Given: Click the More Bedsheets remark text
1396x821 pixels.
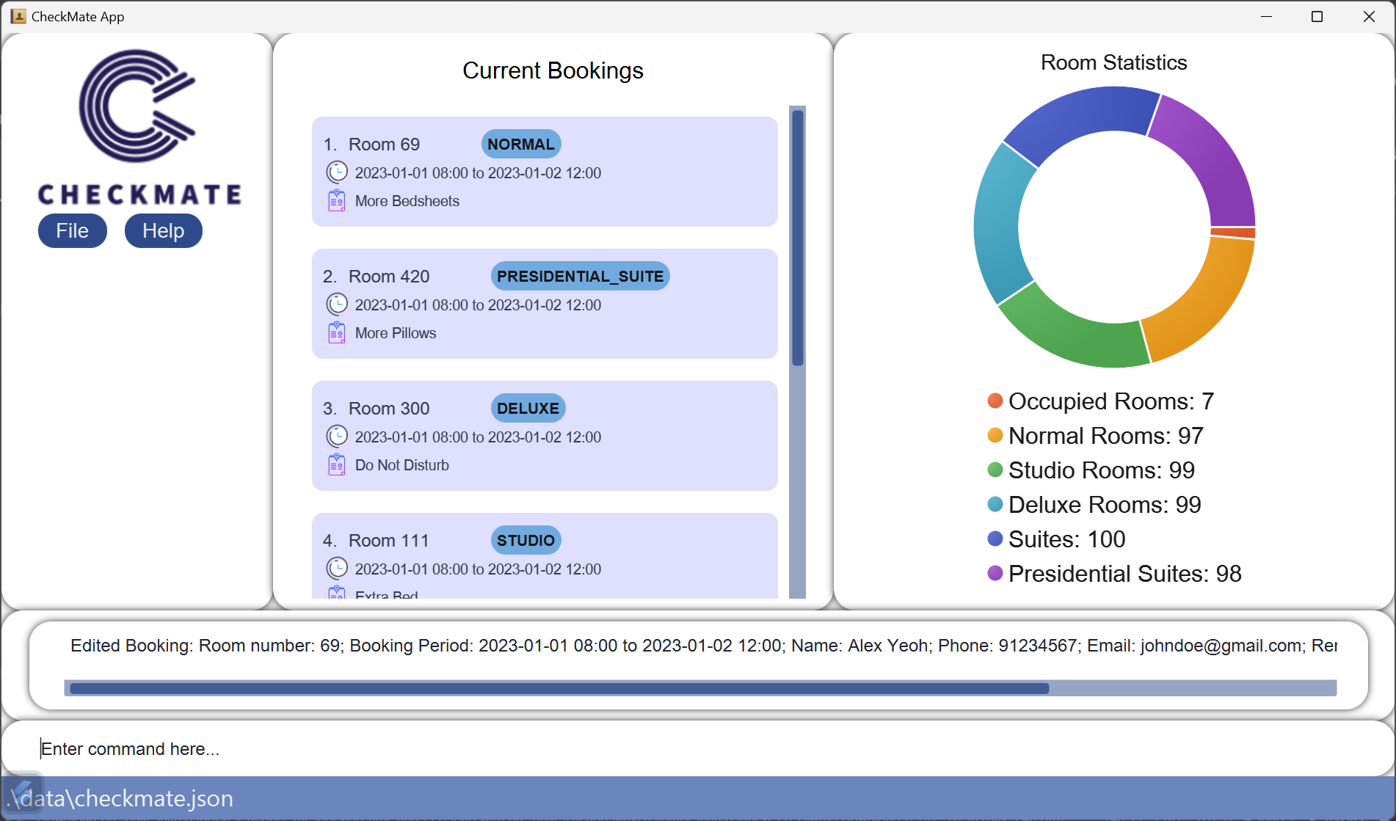Looking at the screenshot, I should 407,201.
